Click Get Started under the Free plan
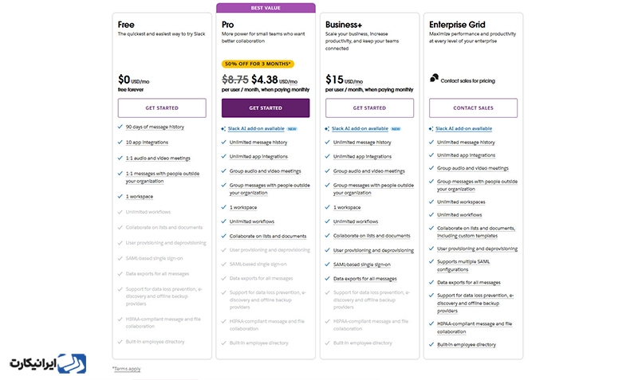 click(162, 108)
